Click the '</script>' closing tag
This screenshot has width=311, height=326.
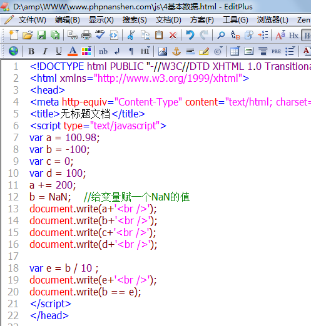(x=51, y=304)
